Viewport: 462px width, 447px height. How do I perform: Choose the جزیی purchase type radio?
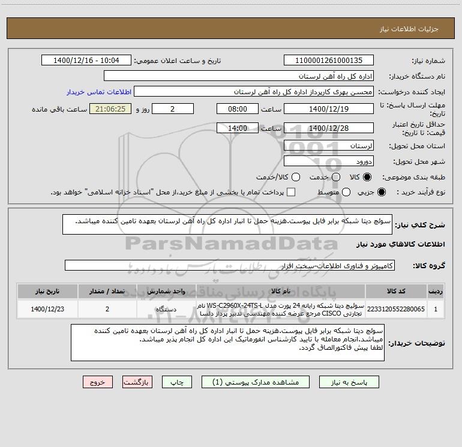coord(381,192)
